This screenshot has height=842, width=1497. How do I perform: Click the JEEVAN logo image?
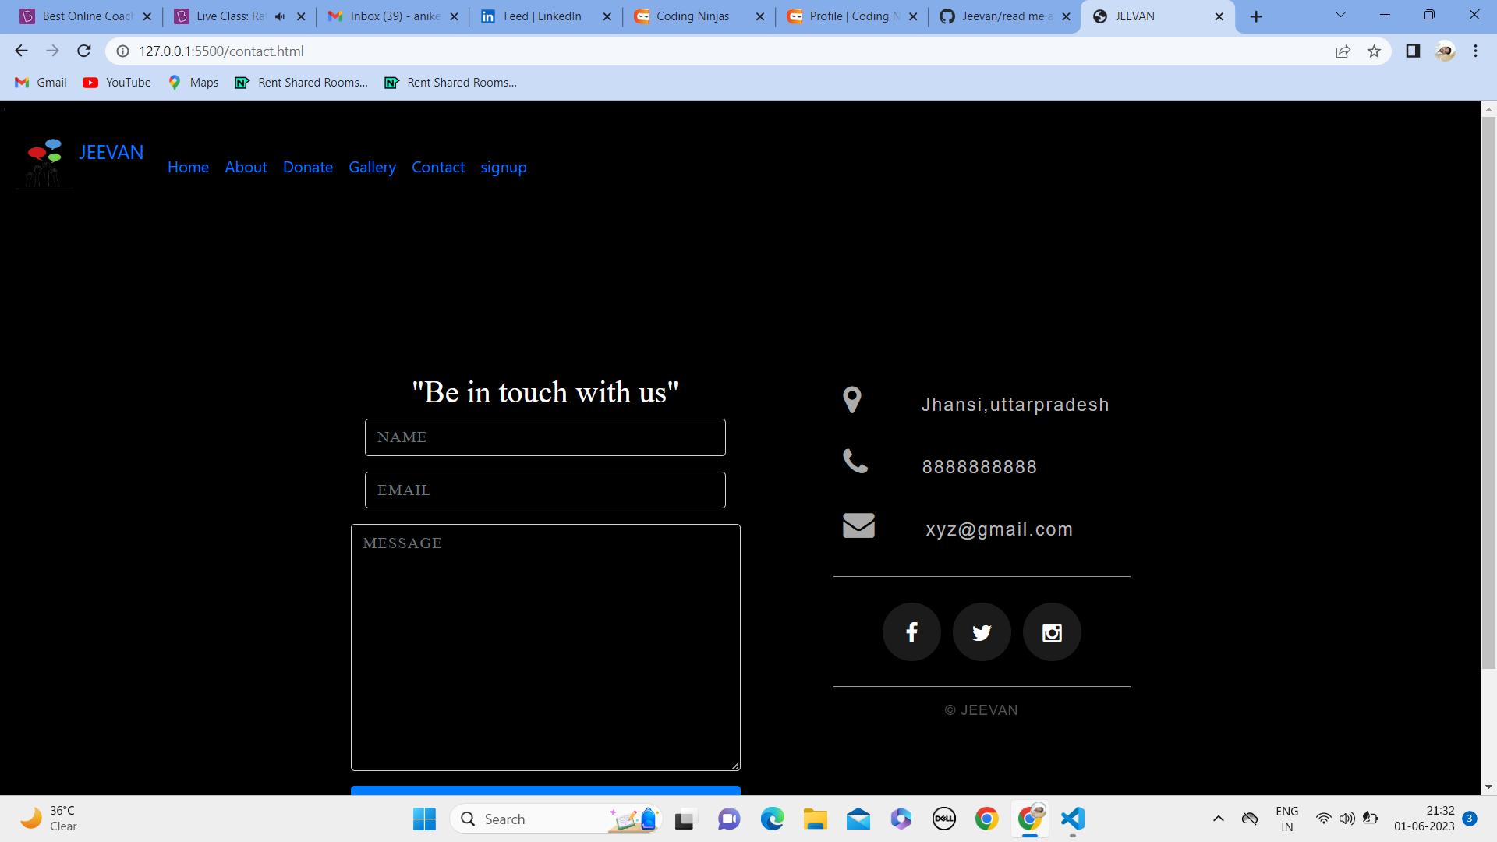pyautogui.click(x=44, y=161)
